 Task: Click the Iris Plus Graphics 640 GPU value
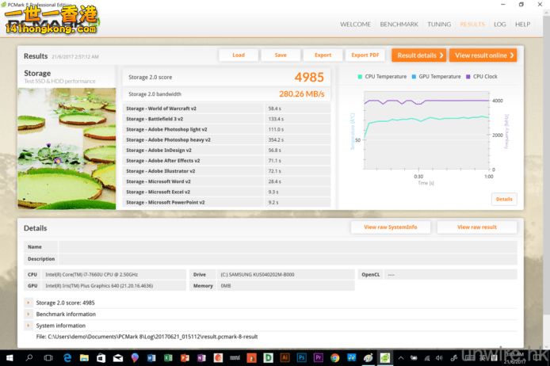[99, 286]
